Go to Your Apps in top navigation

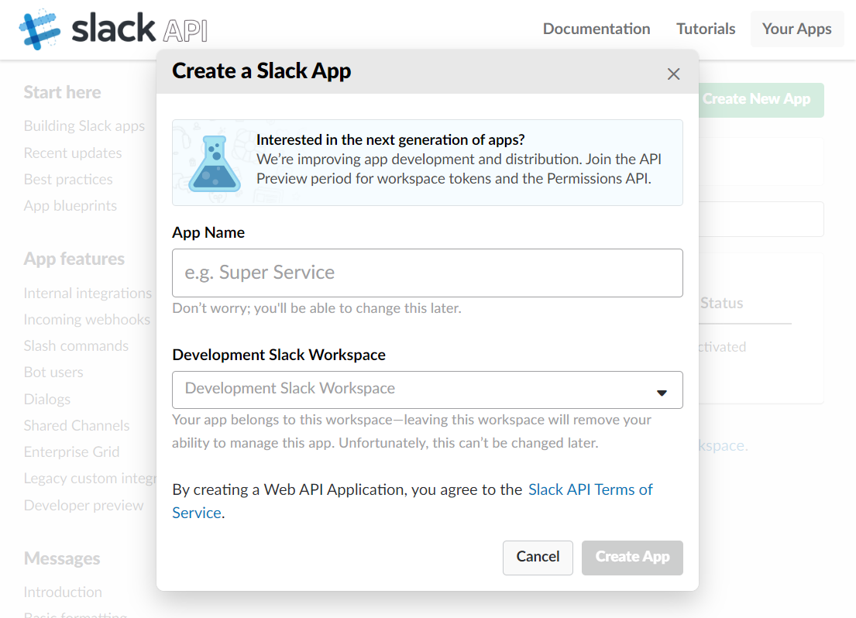[x=796, y=29]
